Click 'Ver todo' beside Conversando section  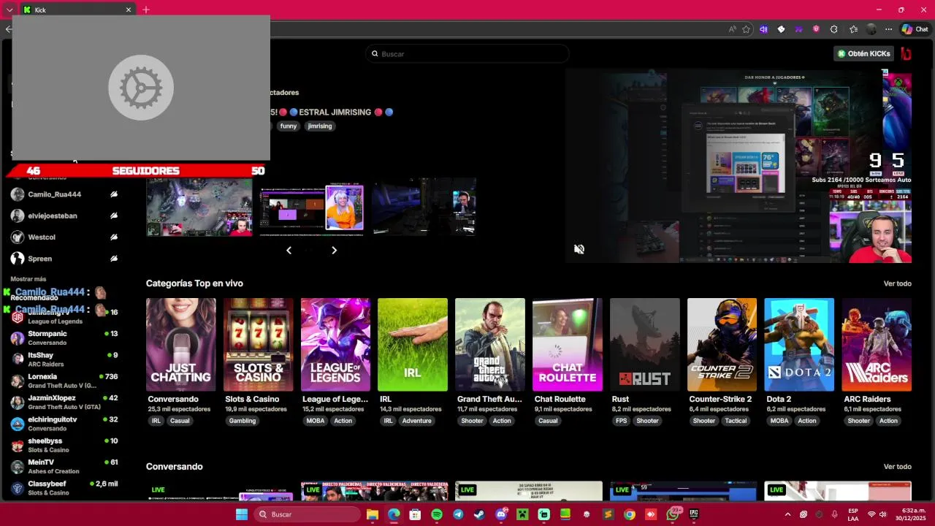(897, 467)
